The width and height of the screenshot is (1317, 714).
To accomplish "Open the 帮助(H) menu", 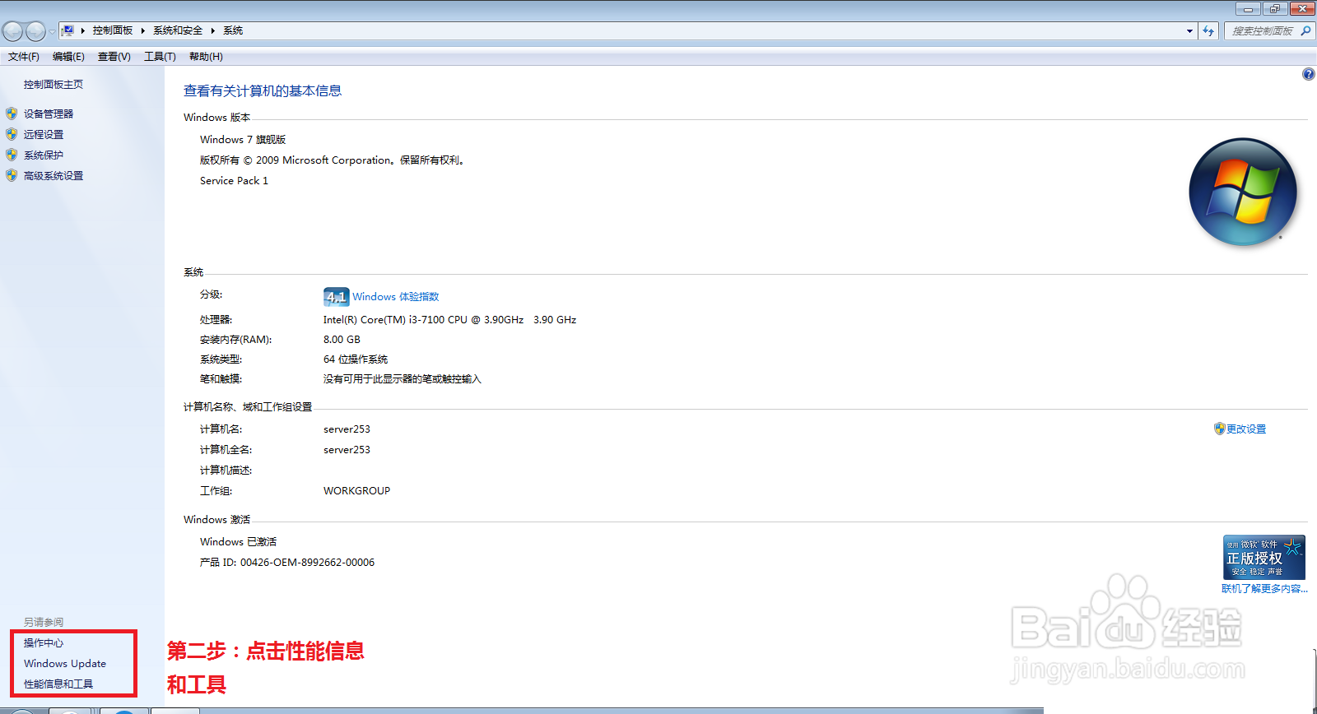I will [x=206, y=57].
